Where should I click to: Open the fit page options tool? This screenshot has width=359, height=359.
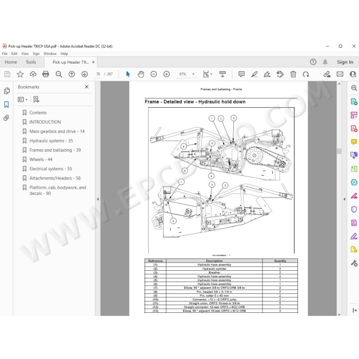coord(207,74)
